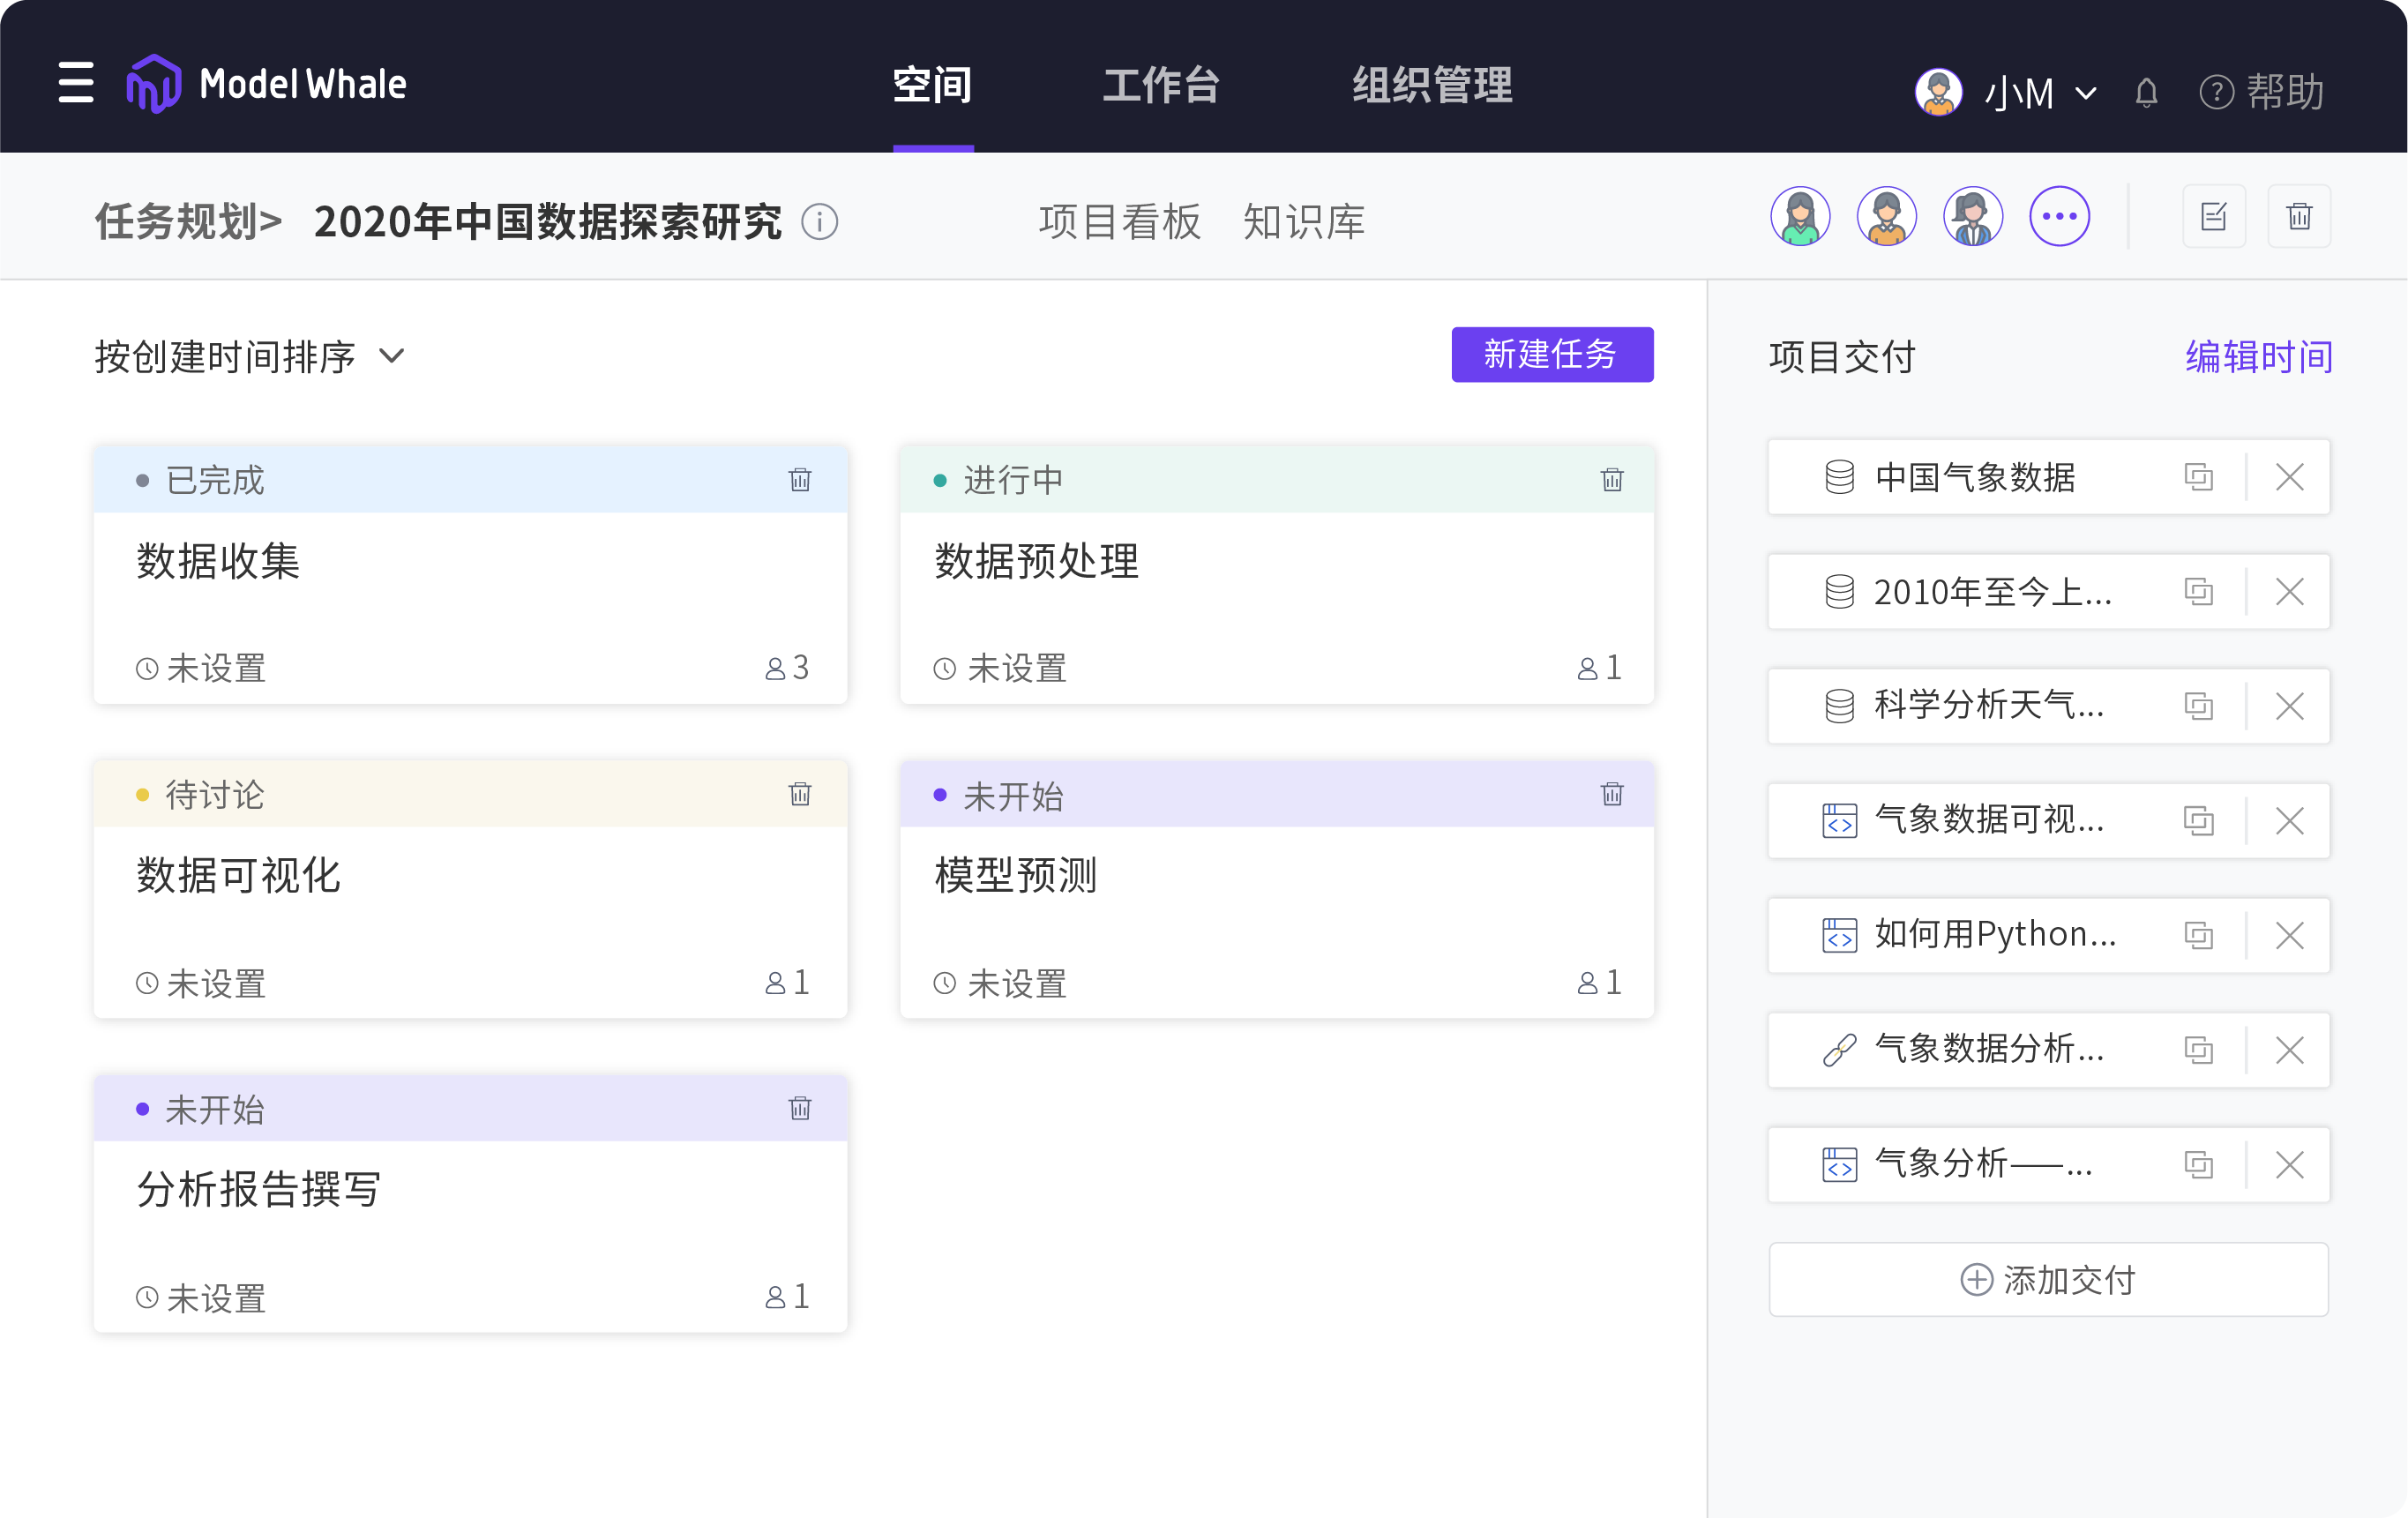Delete the 数据预处理 task card
Screen dimensions: 2408x1518
pos(1611,480)
